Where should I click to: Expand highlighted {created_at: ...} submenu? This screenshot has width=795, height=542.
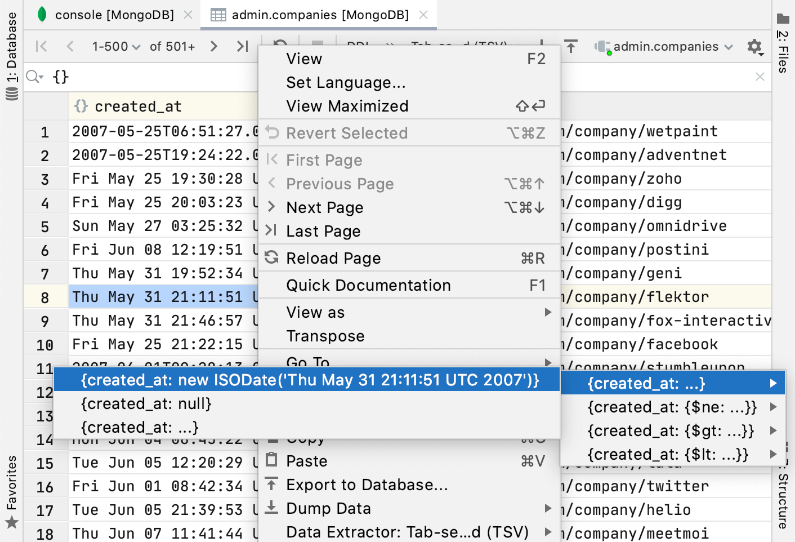673,383
